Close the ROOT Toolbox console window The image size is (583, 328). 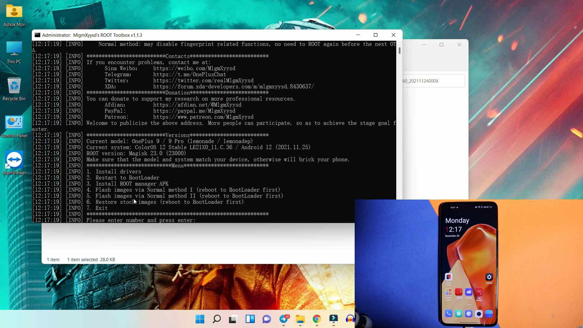click(394, 35)
